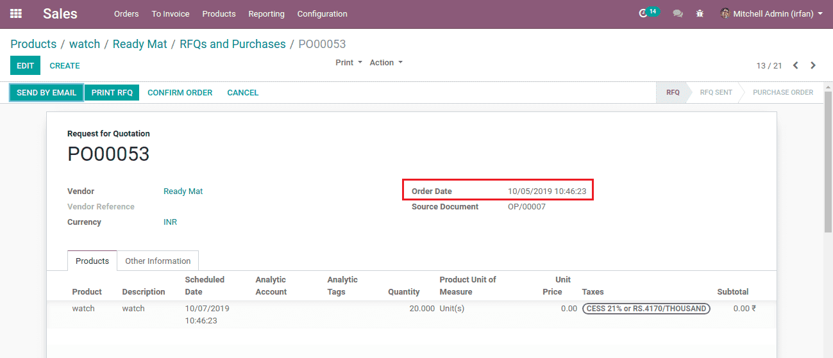
Task: Open the To Invoice menu
Action: tap(171, 13)
